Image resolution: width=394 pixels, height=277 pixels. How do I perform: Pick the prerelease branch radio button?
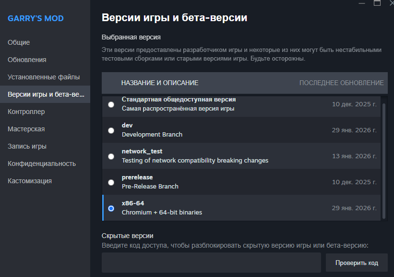pos(111,182)
